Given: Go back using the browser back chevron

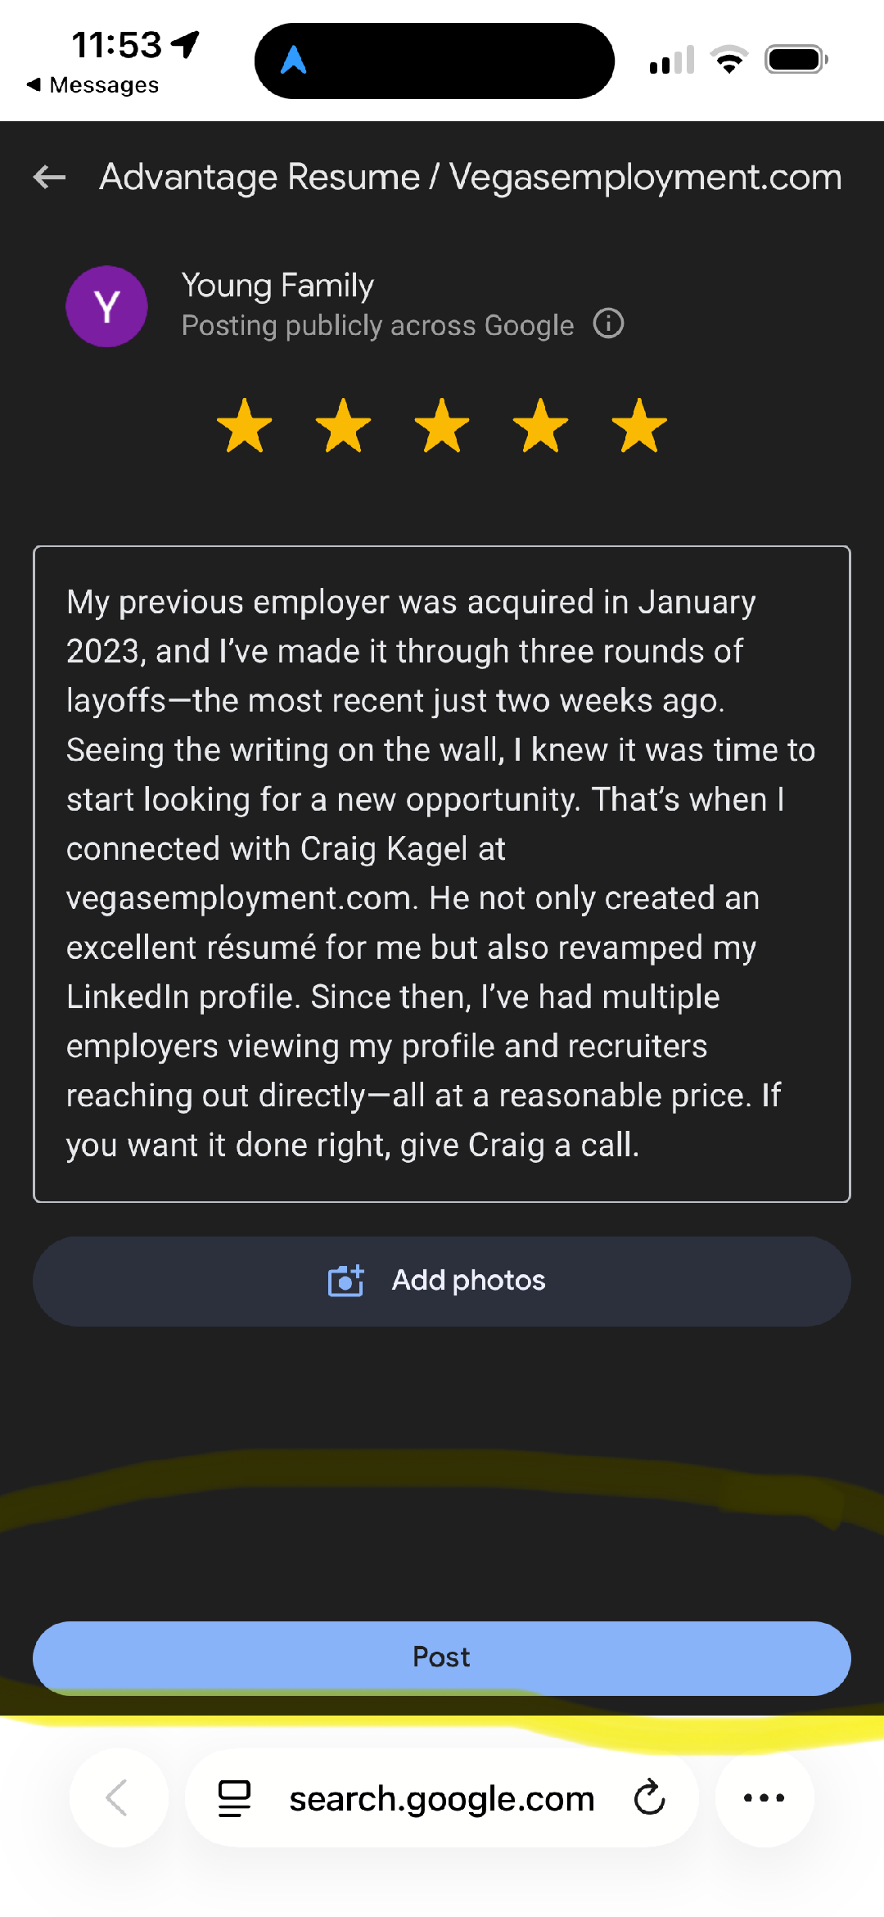Looking at the screenshot, I should pyautogui.click(x=118, y=1798).
